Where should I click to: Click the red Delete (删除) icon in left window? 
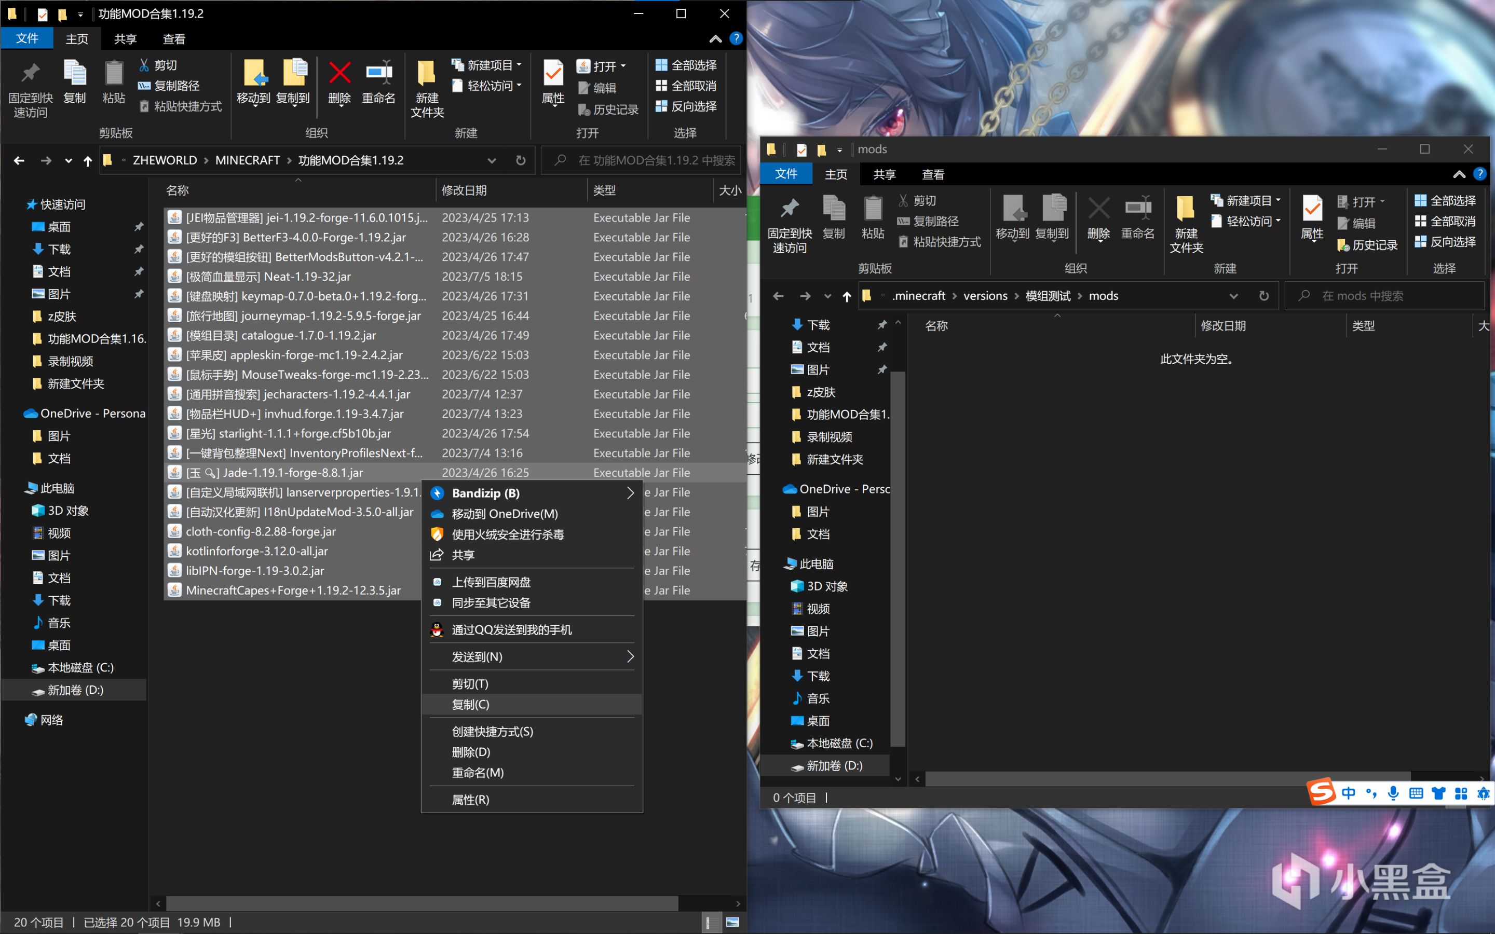click(339, 73)
